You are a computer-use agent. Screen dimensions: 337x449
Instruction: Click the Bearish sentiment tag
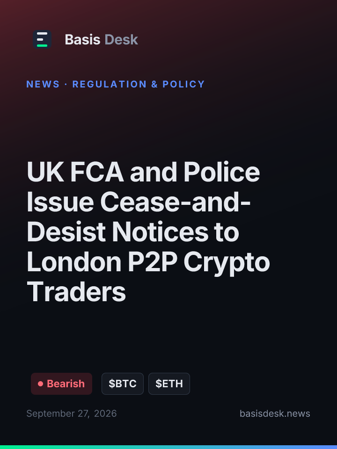click(62, 384)
